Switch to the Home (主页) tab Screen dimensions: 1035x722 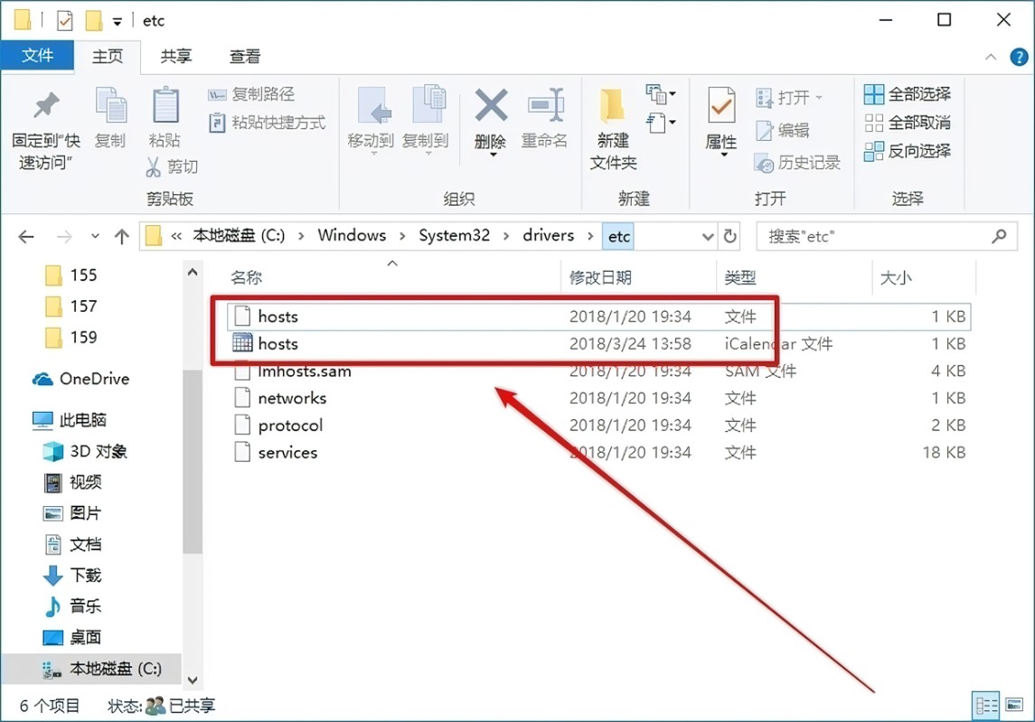107,56
